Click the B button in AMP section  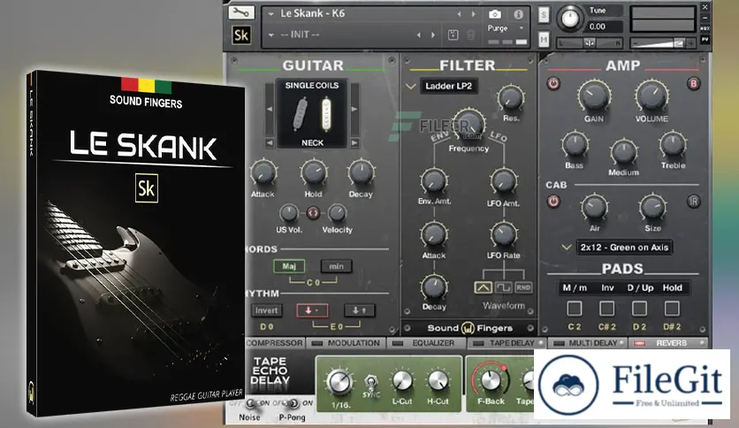[693, 83]
